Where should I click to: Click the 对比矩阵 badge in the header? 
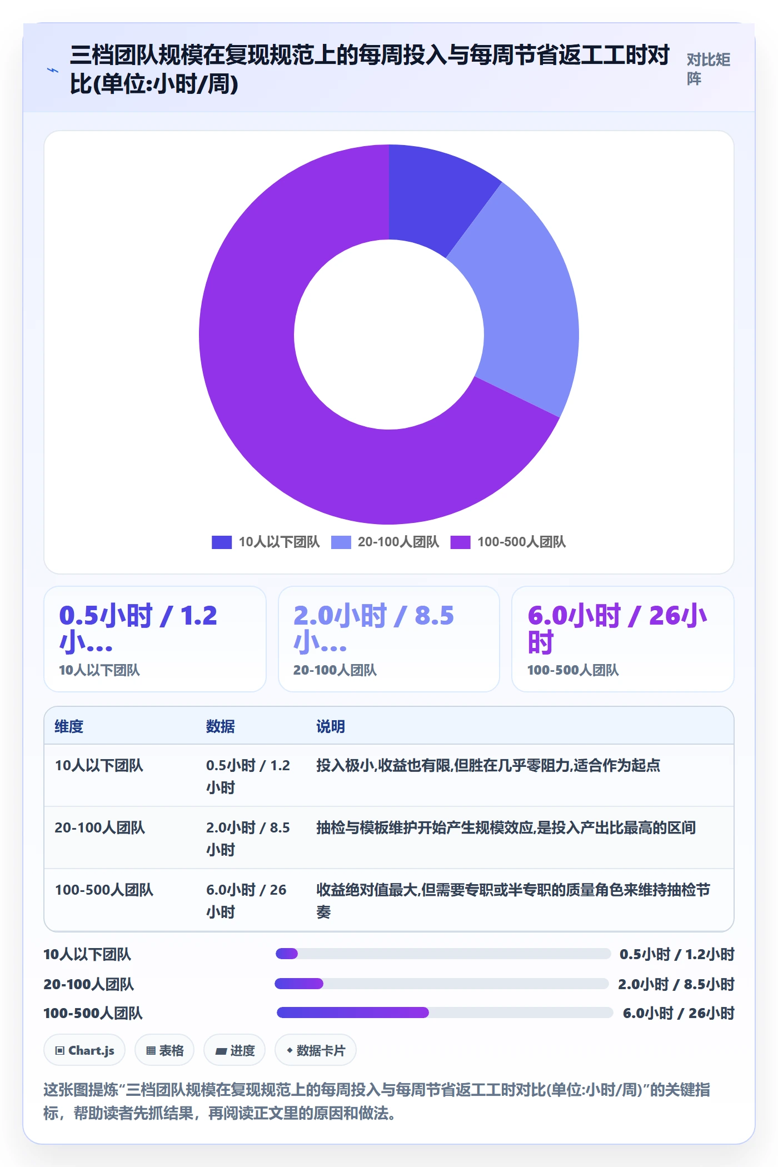click(709, 69)
